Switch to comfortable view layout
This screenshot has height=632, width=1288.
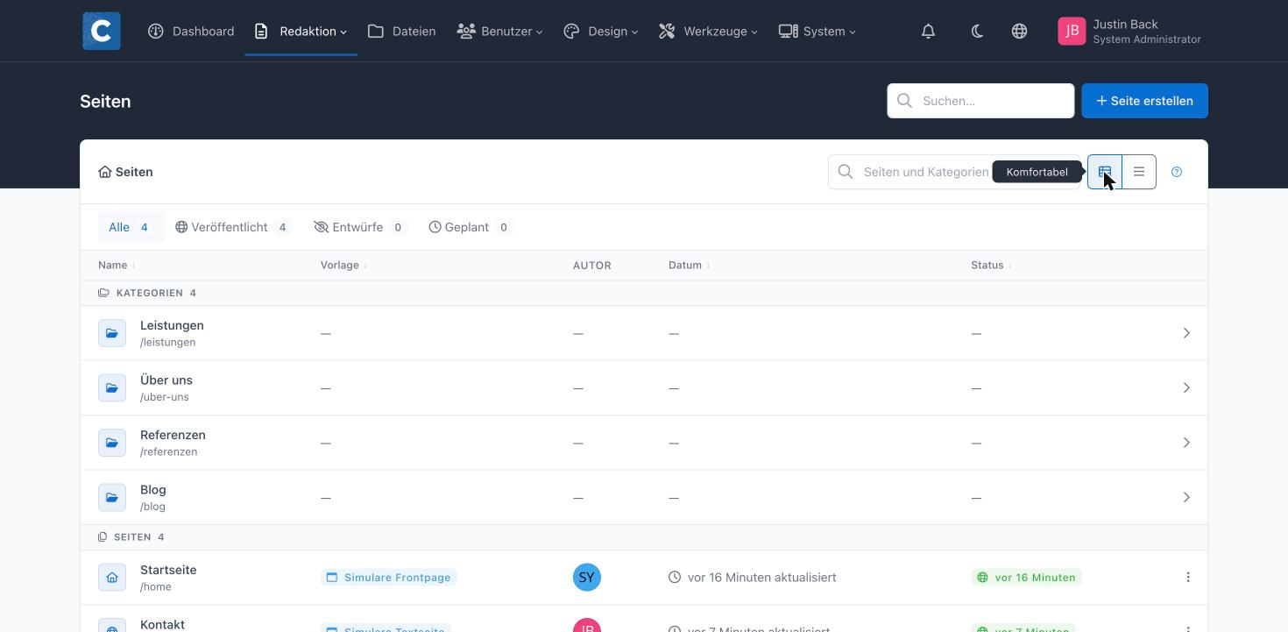pos(1105,172)
